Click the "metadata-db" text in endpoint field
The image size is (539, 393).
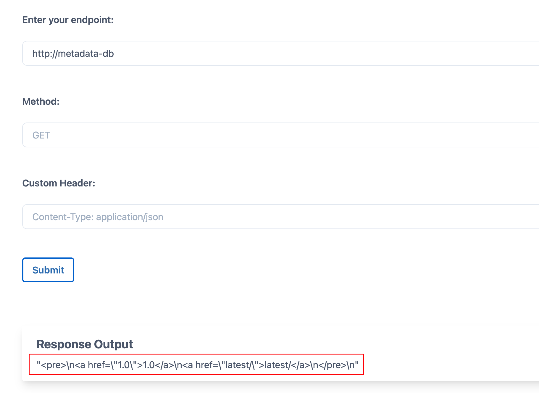click(86, 54)
